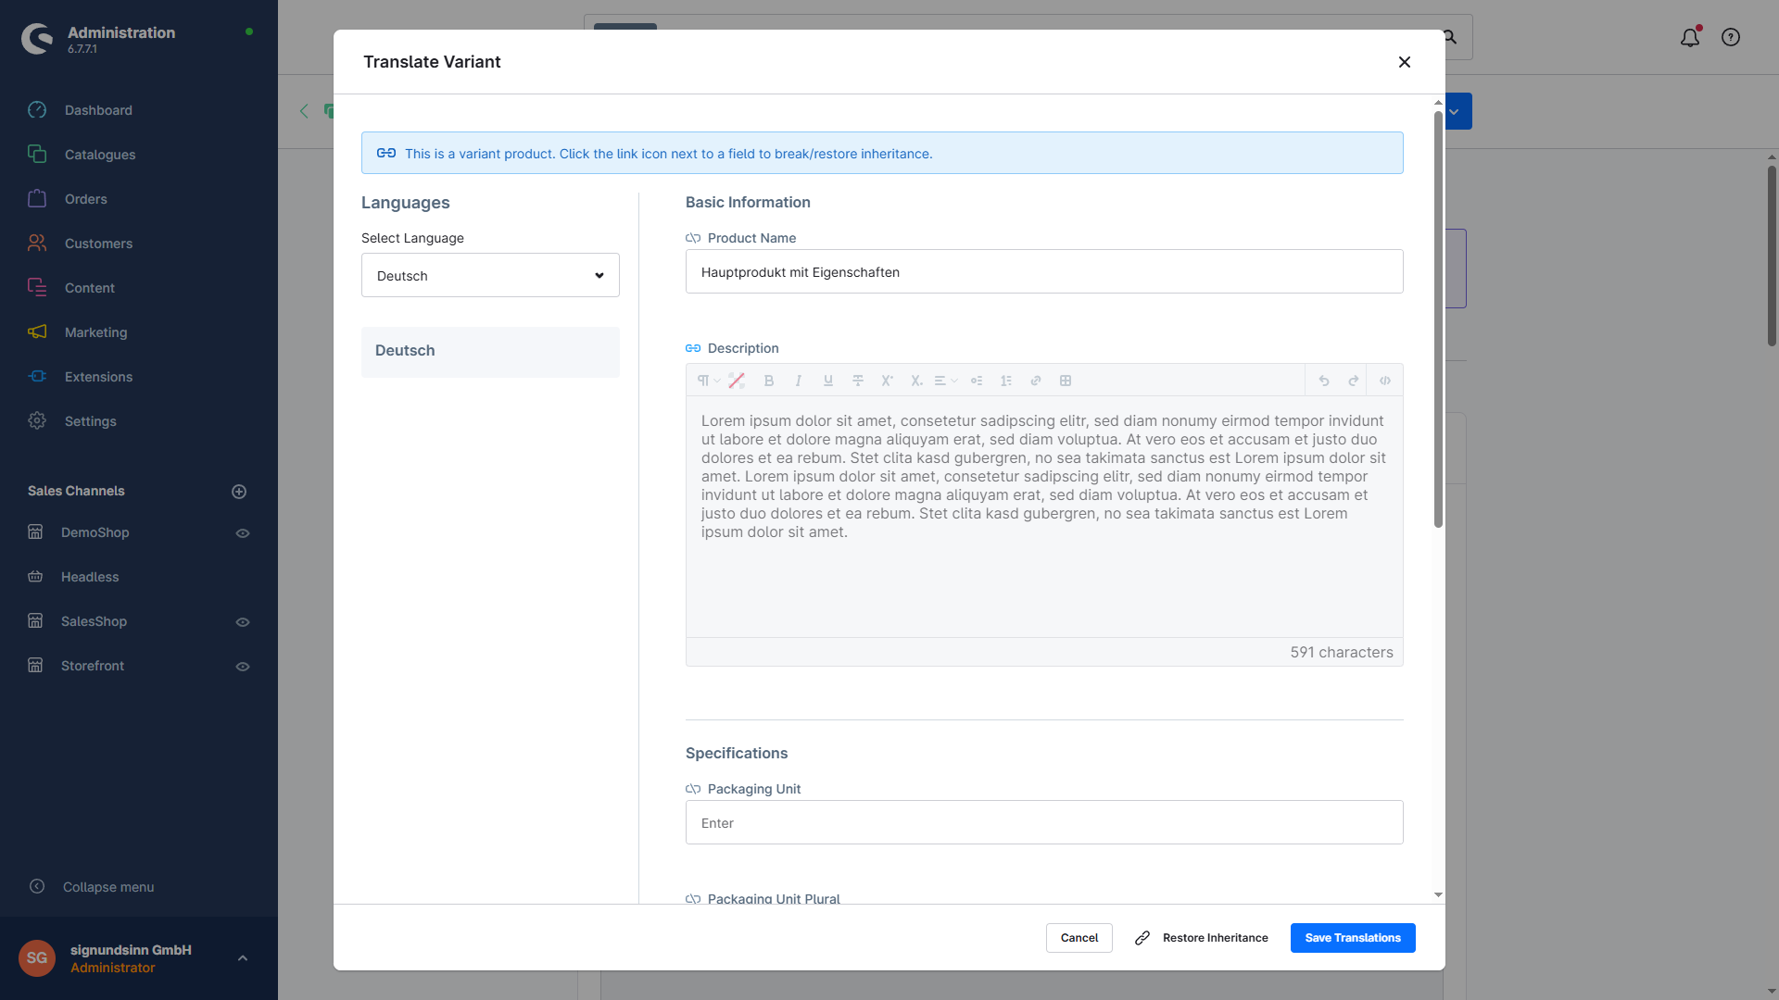Expand the paragraph format dropdown

[x=708, y=381]
